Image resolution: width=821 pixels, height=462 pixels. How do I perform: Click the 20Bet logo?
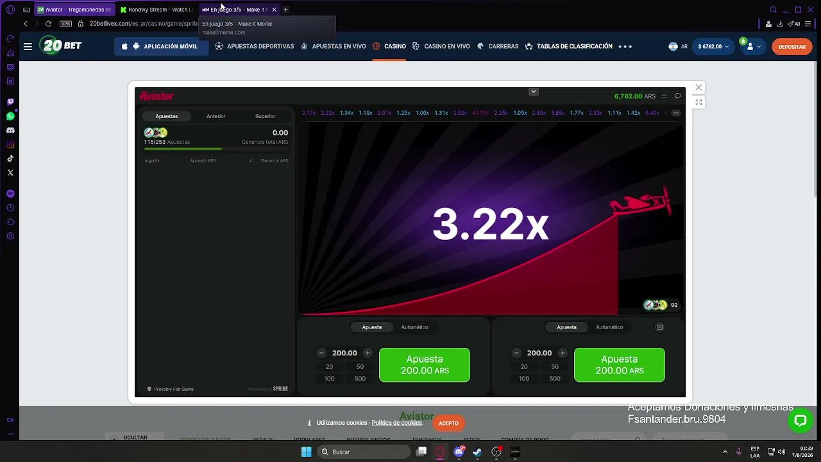tap(60, 46)
